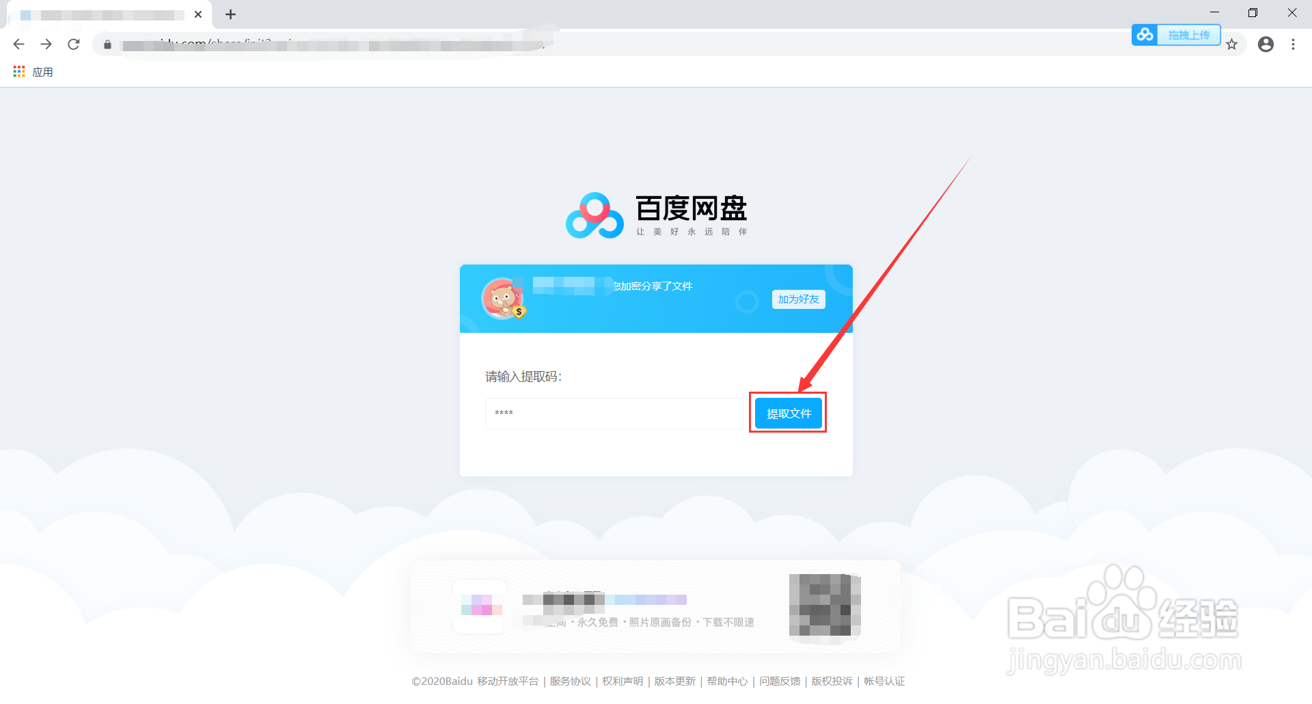Viewport: 1312px width, 704px height.
Task: Click the browser back arrow
Action: click(18, 44)
